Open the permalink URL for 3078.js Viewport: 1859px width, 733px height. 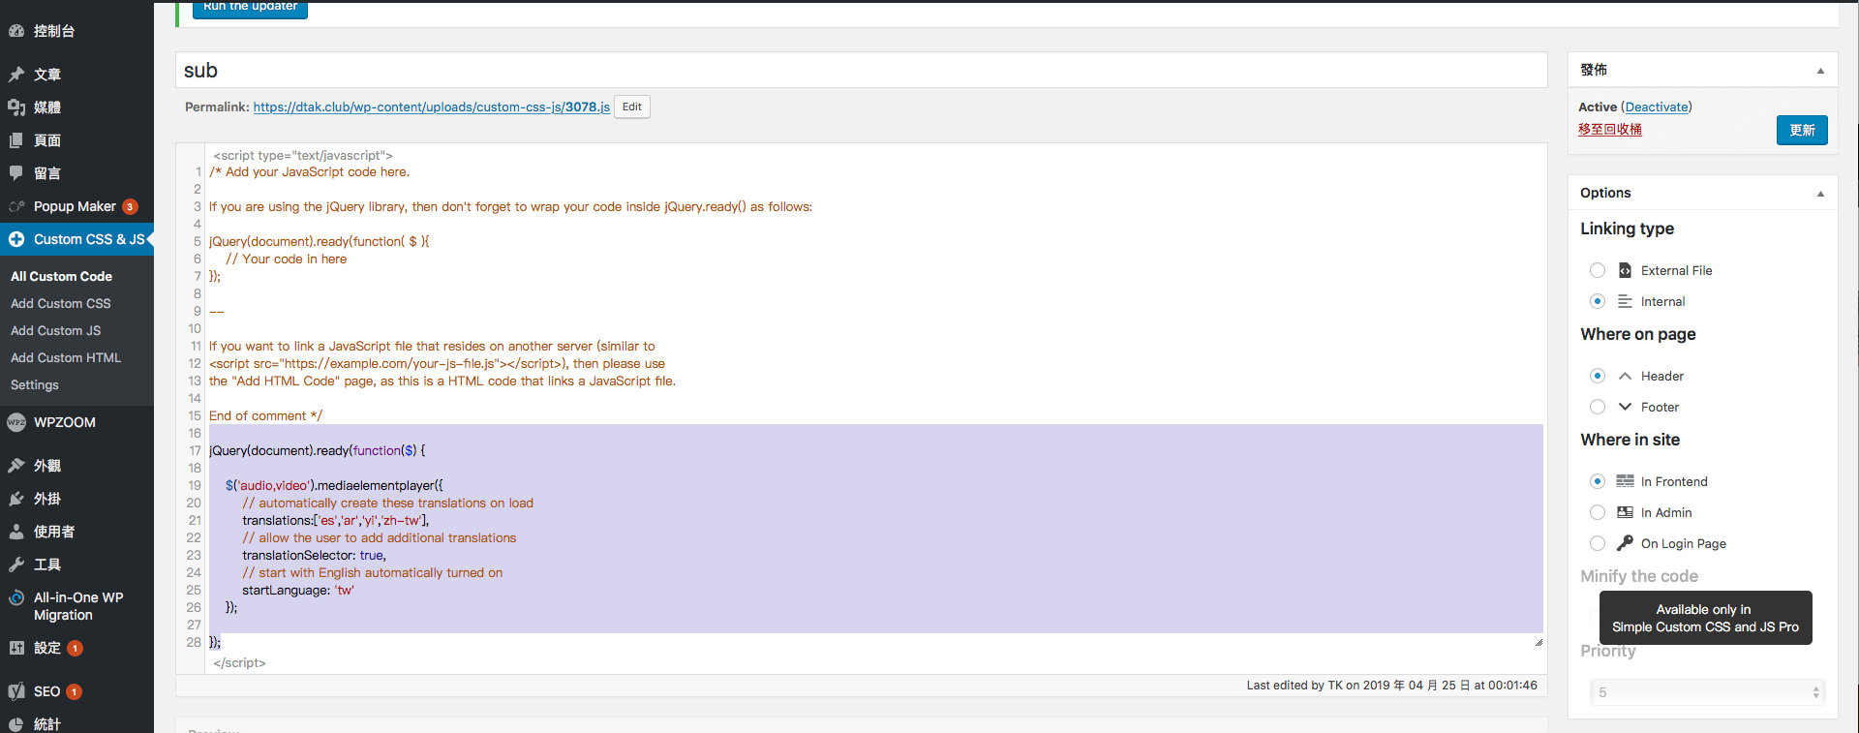[432, 107]
